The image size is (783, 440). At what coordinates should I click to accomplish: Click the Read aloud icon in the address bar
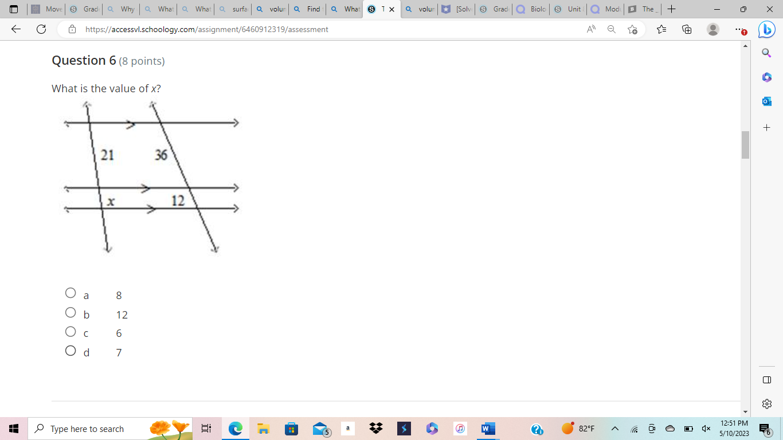click(590, 29)
